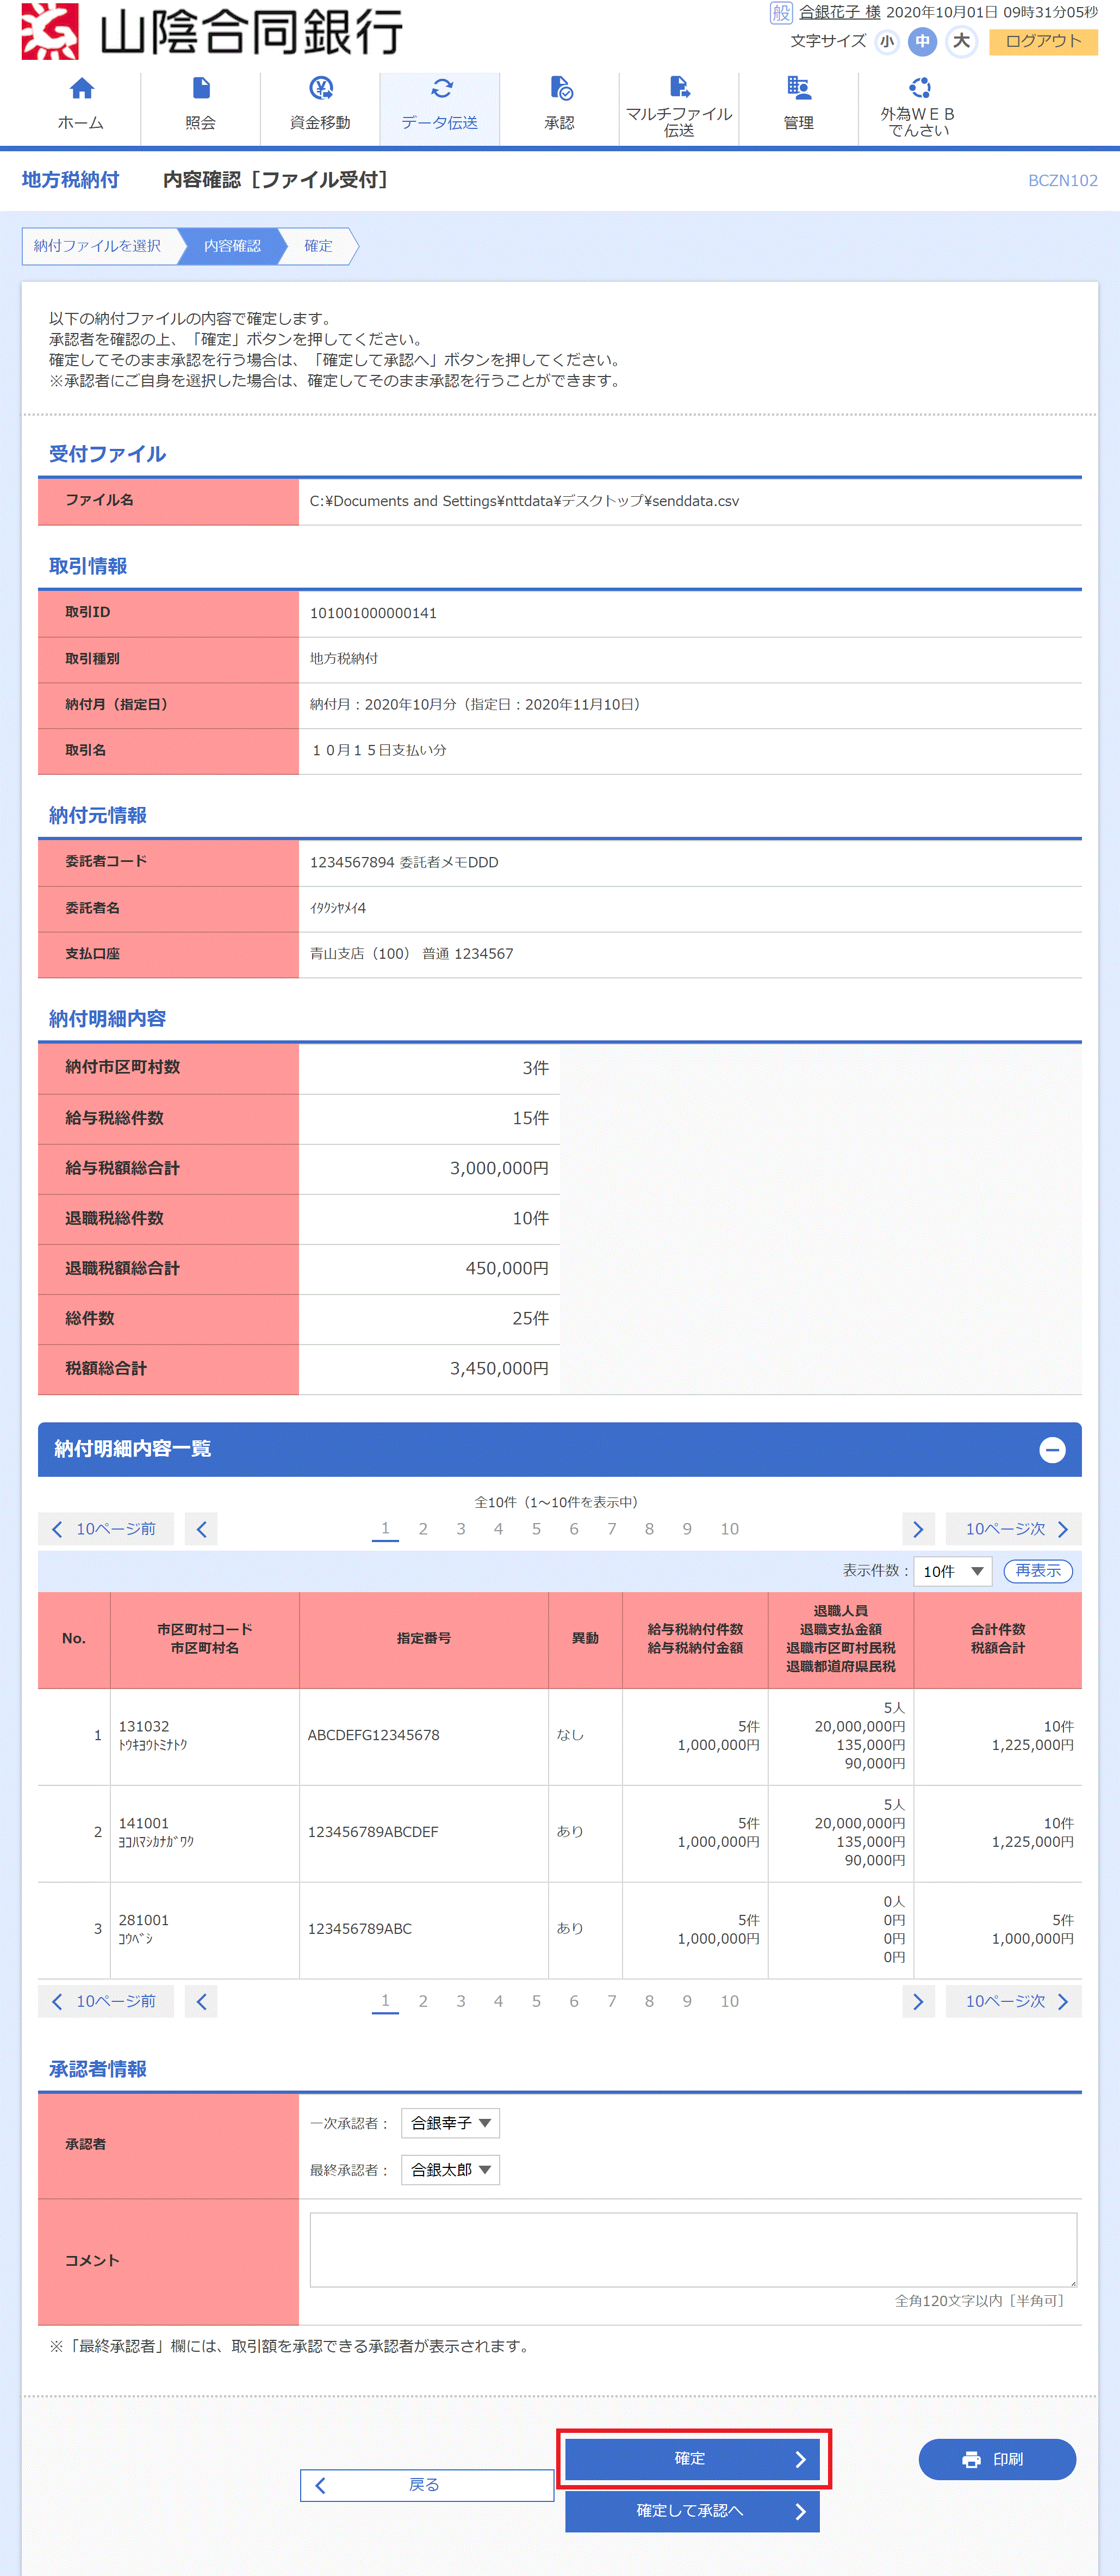Image resolution: width=1120 pixels, height=2576 pixels.
Task: Go to previous page in bottom pager
Action: (x=201, y=2001)
